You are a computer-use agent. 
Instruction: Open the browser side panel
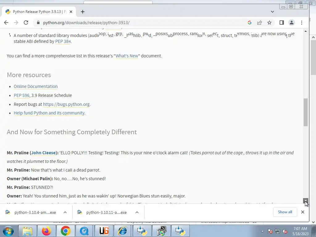pos(282,23)
